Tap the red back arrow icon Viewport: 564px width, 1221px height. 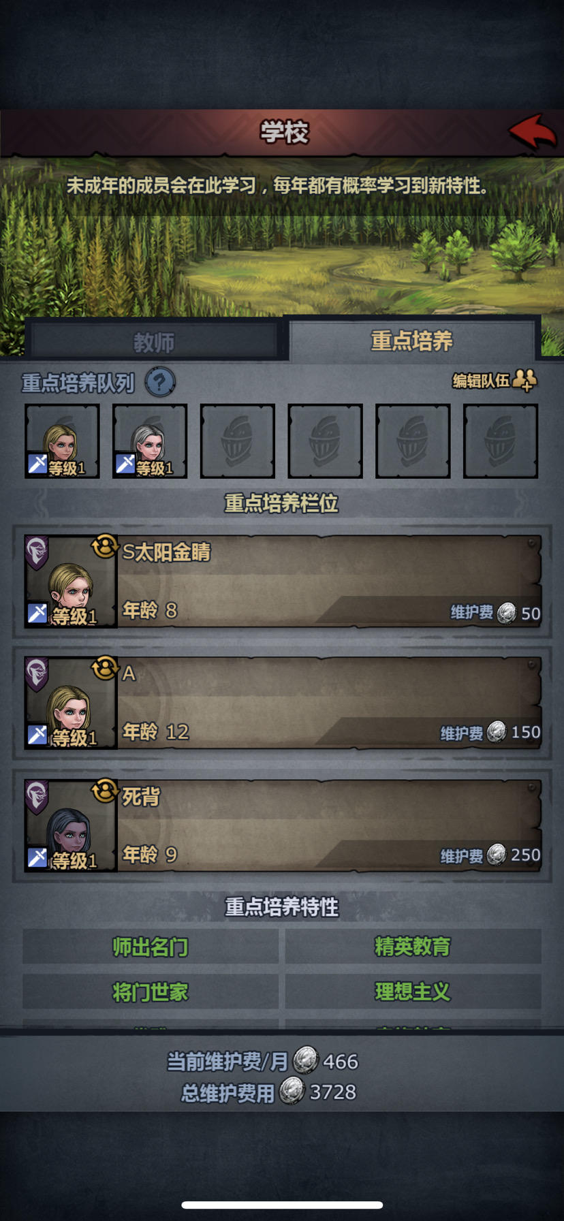533,131
